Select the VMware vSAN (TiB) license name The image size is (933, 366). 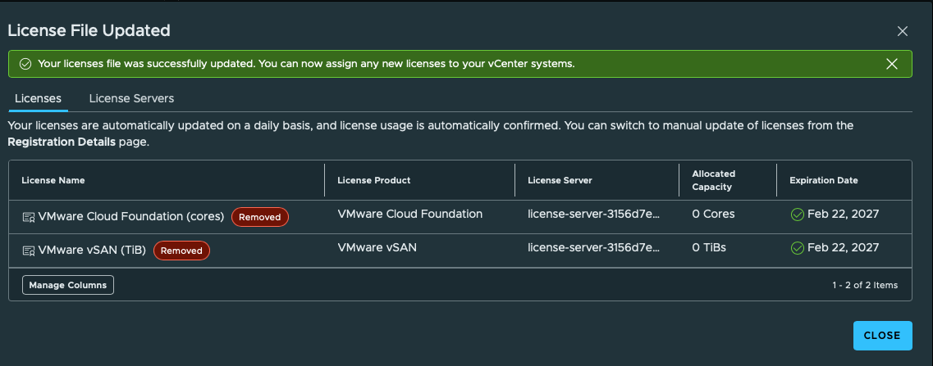[x=92, y=251]
